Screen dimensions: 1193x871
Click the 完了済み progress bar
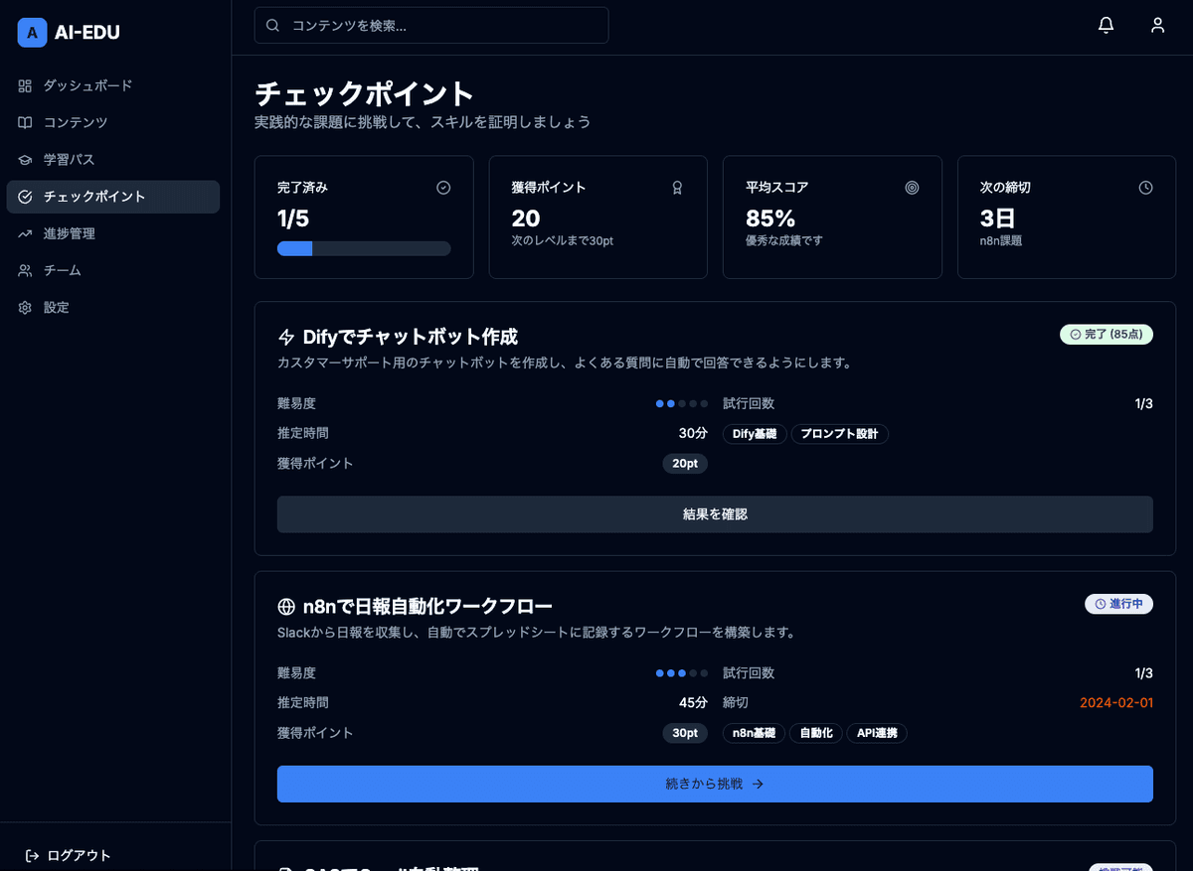(364, 248)
